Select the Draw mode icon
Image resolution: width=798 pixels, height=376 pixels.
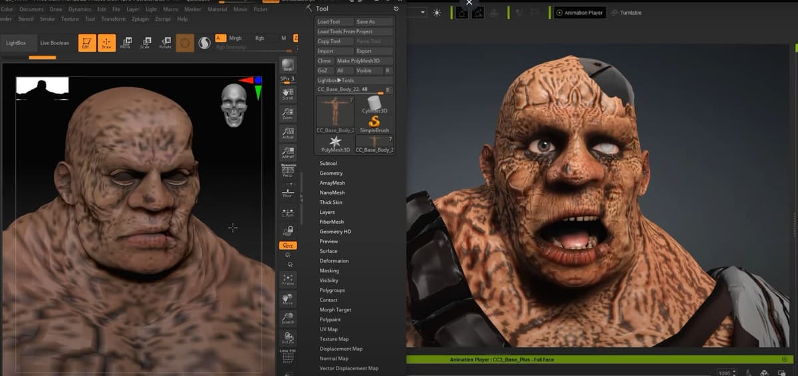pos(106,43)
